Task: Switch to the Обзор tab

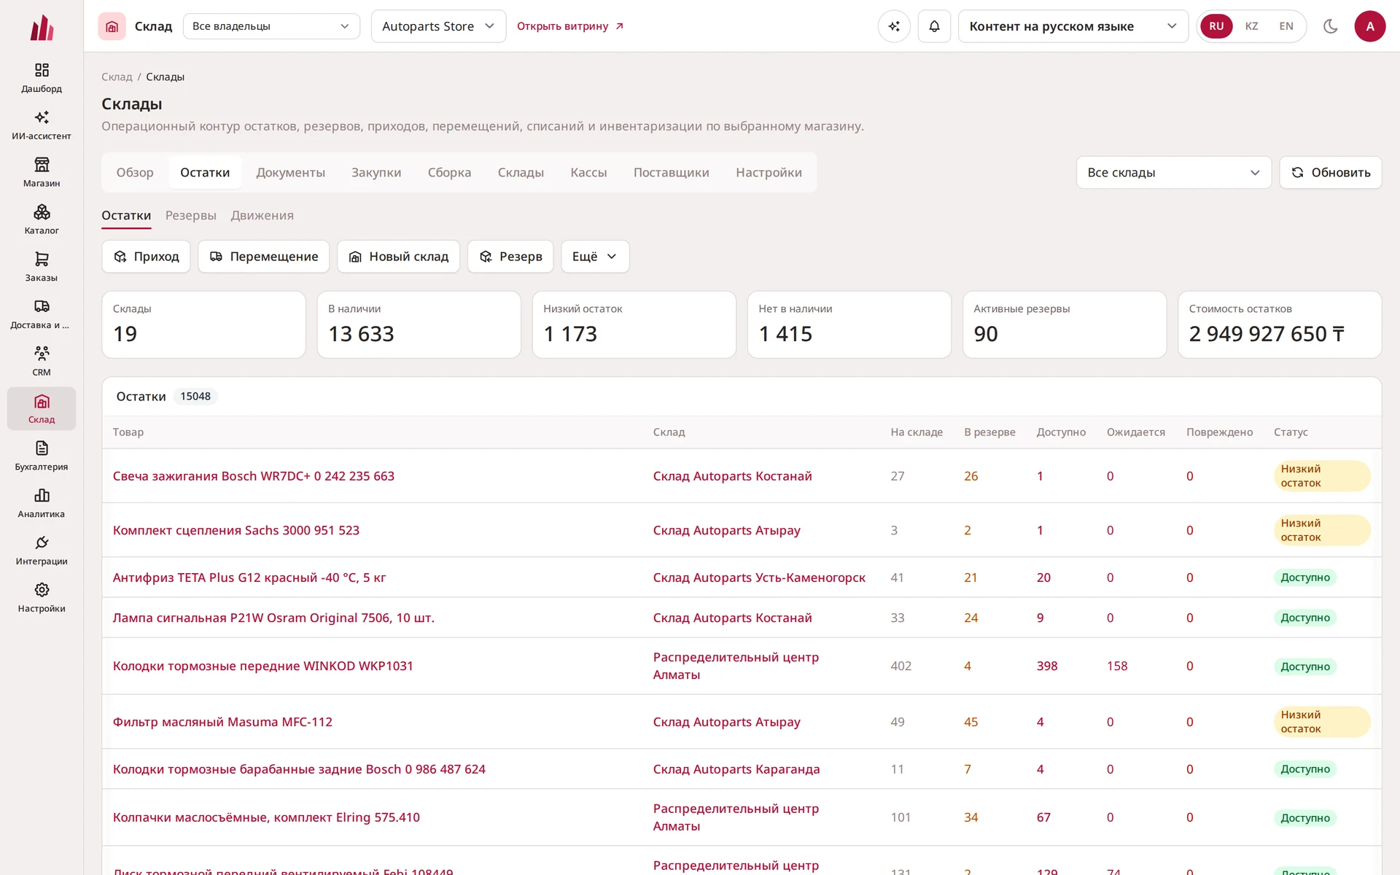Action: click(x=135, y=173)
